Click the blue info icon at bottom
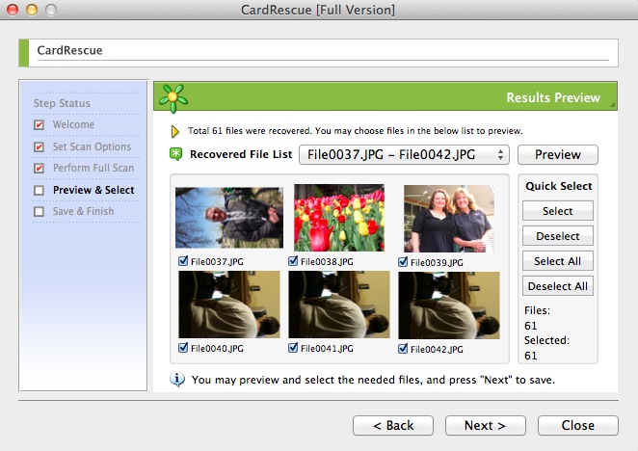Image resolution: width=638 pixels, height=451 pixels. 177,379
